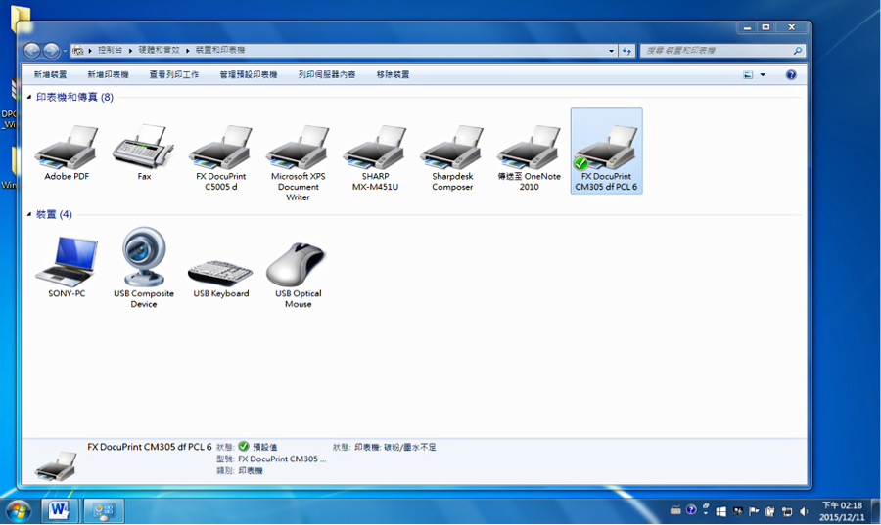The width and height of the screenshot is (881, 525).
Task: Collapse the 裝置 (4) group
Action: pos(29,214)
